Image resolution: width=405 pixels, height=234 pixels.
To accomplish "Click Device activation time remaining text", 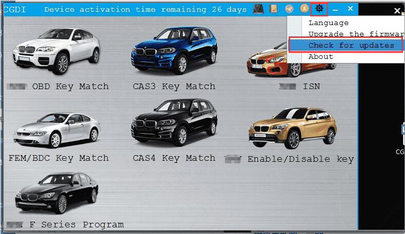I will coord(146,10).
